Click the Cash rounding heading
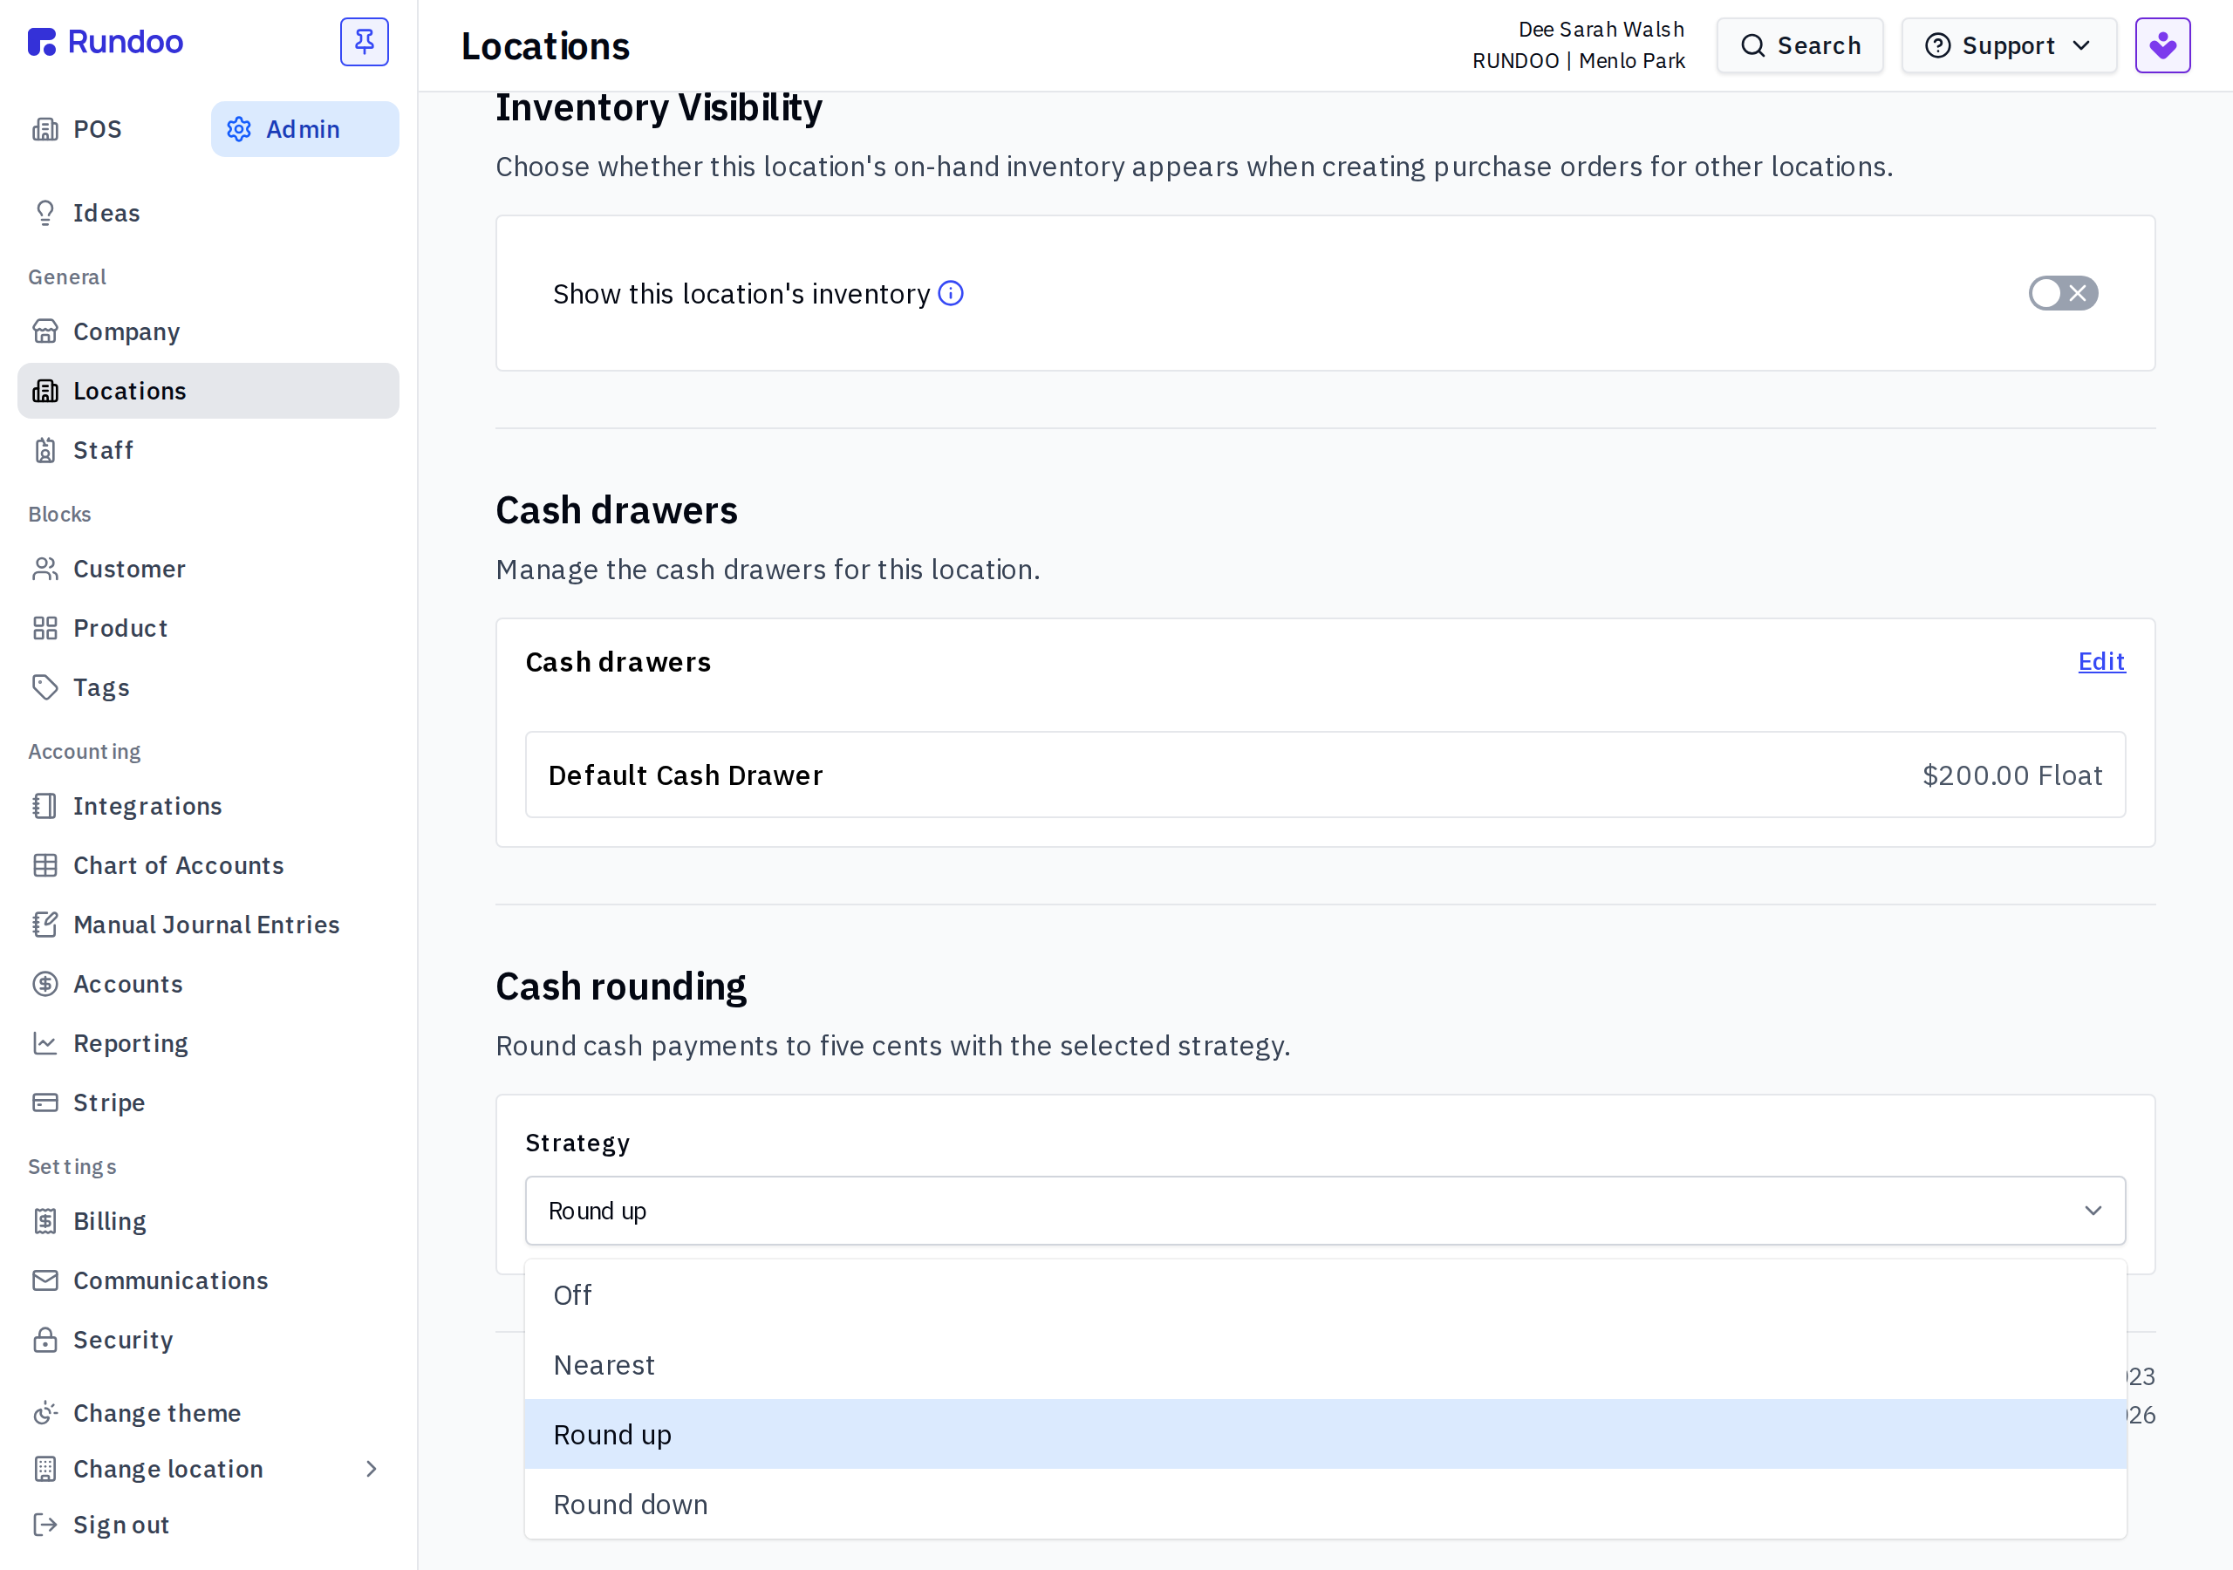 (620, 986)
